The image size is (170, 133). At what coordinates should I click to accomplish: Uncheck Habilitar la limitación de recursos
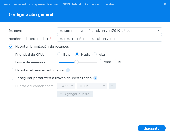point(11,47)
